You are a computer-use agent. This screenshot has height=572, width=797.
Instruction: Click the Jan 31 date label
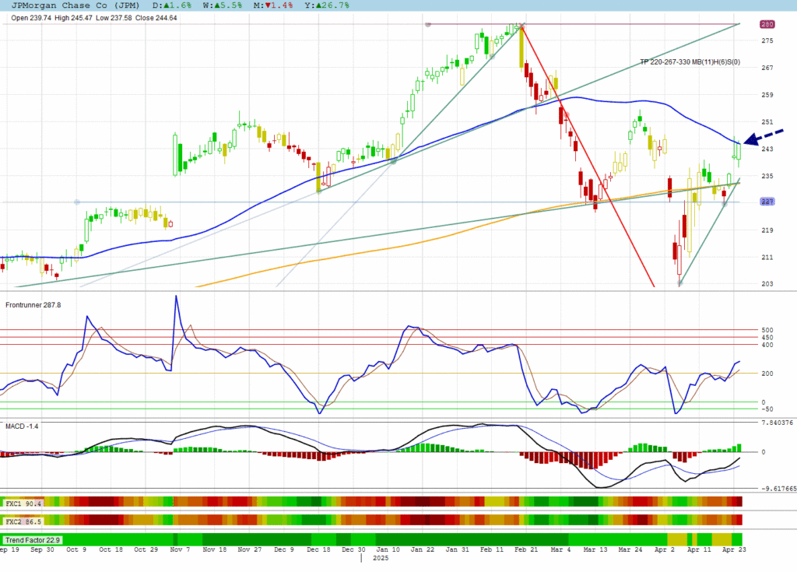point(458,549)
